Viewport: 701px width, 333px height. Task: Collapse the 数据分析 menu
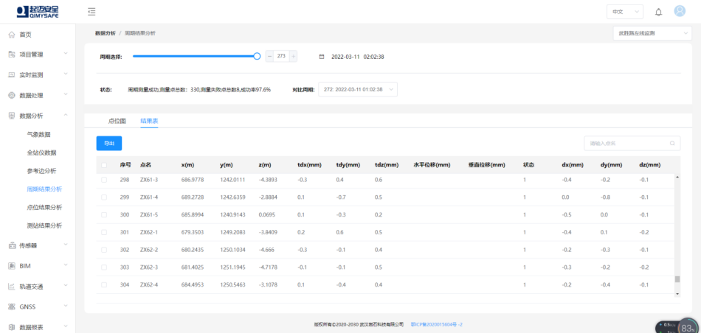pyautogui.click(x=66, y=115)
